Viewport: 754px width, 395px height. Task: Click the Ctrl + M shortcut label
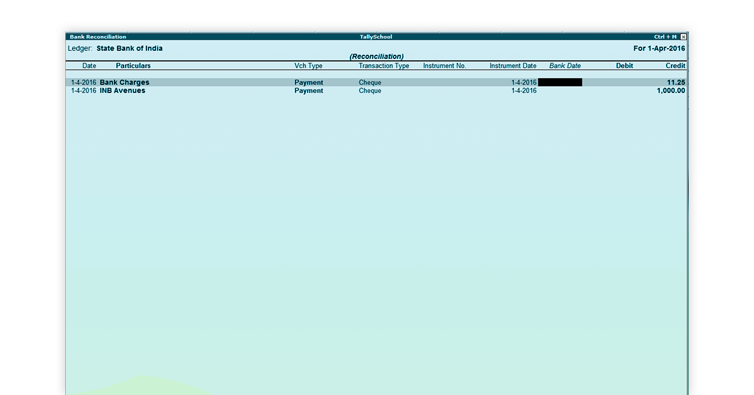click(x=665, y=37)
